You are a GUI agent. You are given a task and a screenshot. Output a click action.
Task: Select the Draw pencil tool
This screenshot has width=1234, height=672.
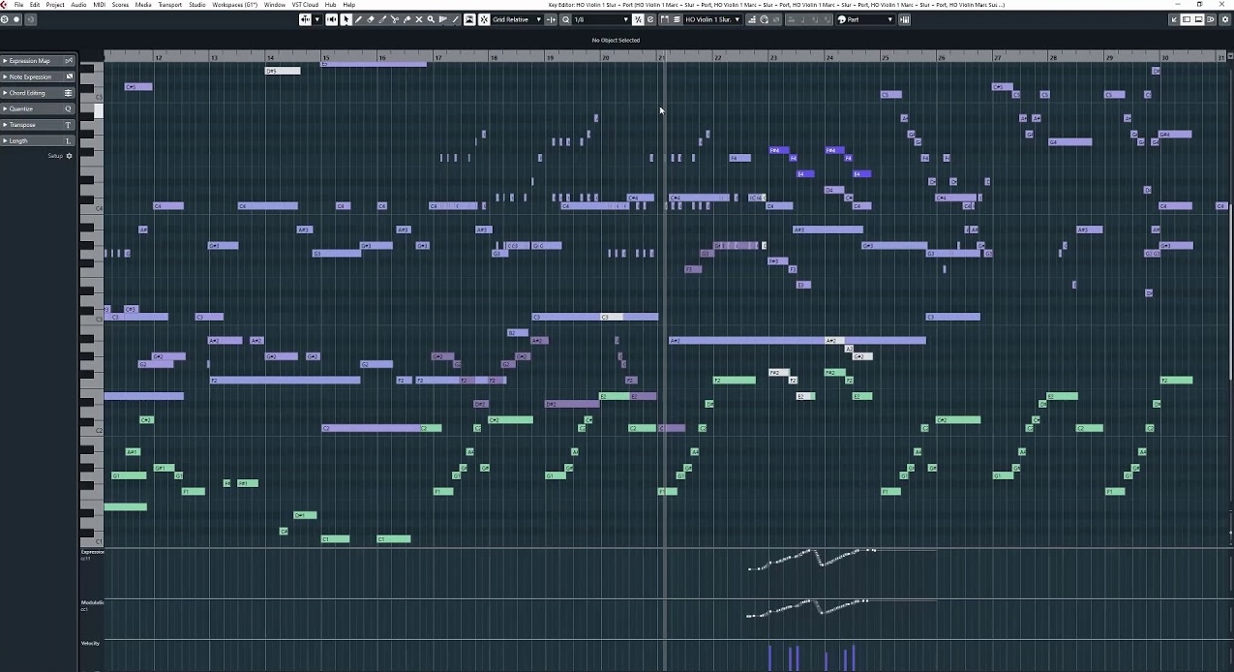tap(358, 19)
